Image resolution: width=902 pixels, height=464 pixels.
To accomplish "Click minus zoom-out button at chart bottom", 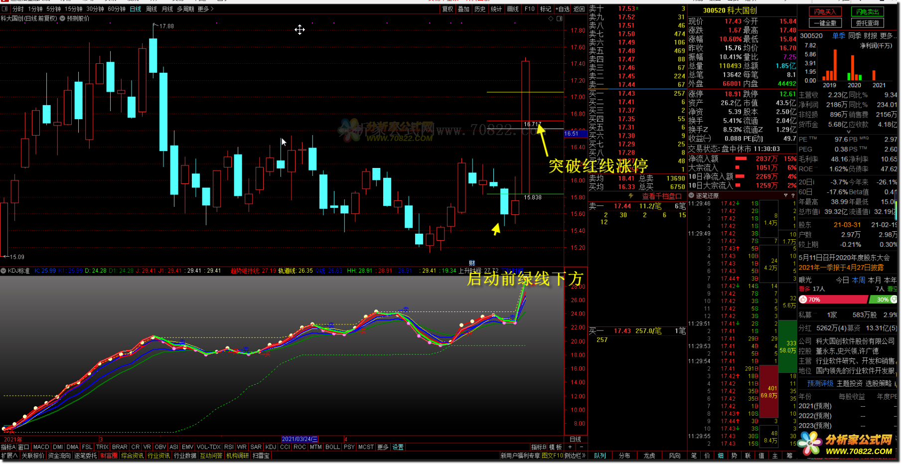I will coord(581,447).
